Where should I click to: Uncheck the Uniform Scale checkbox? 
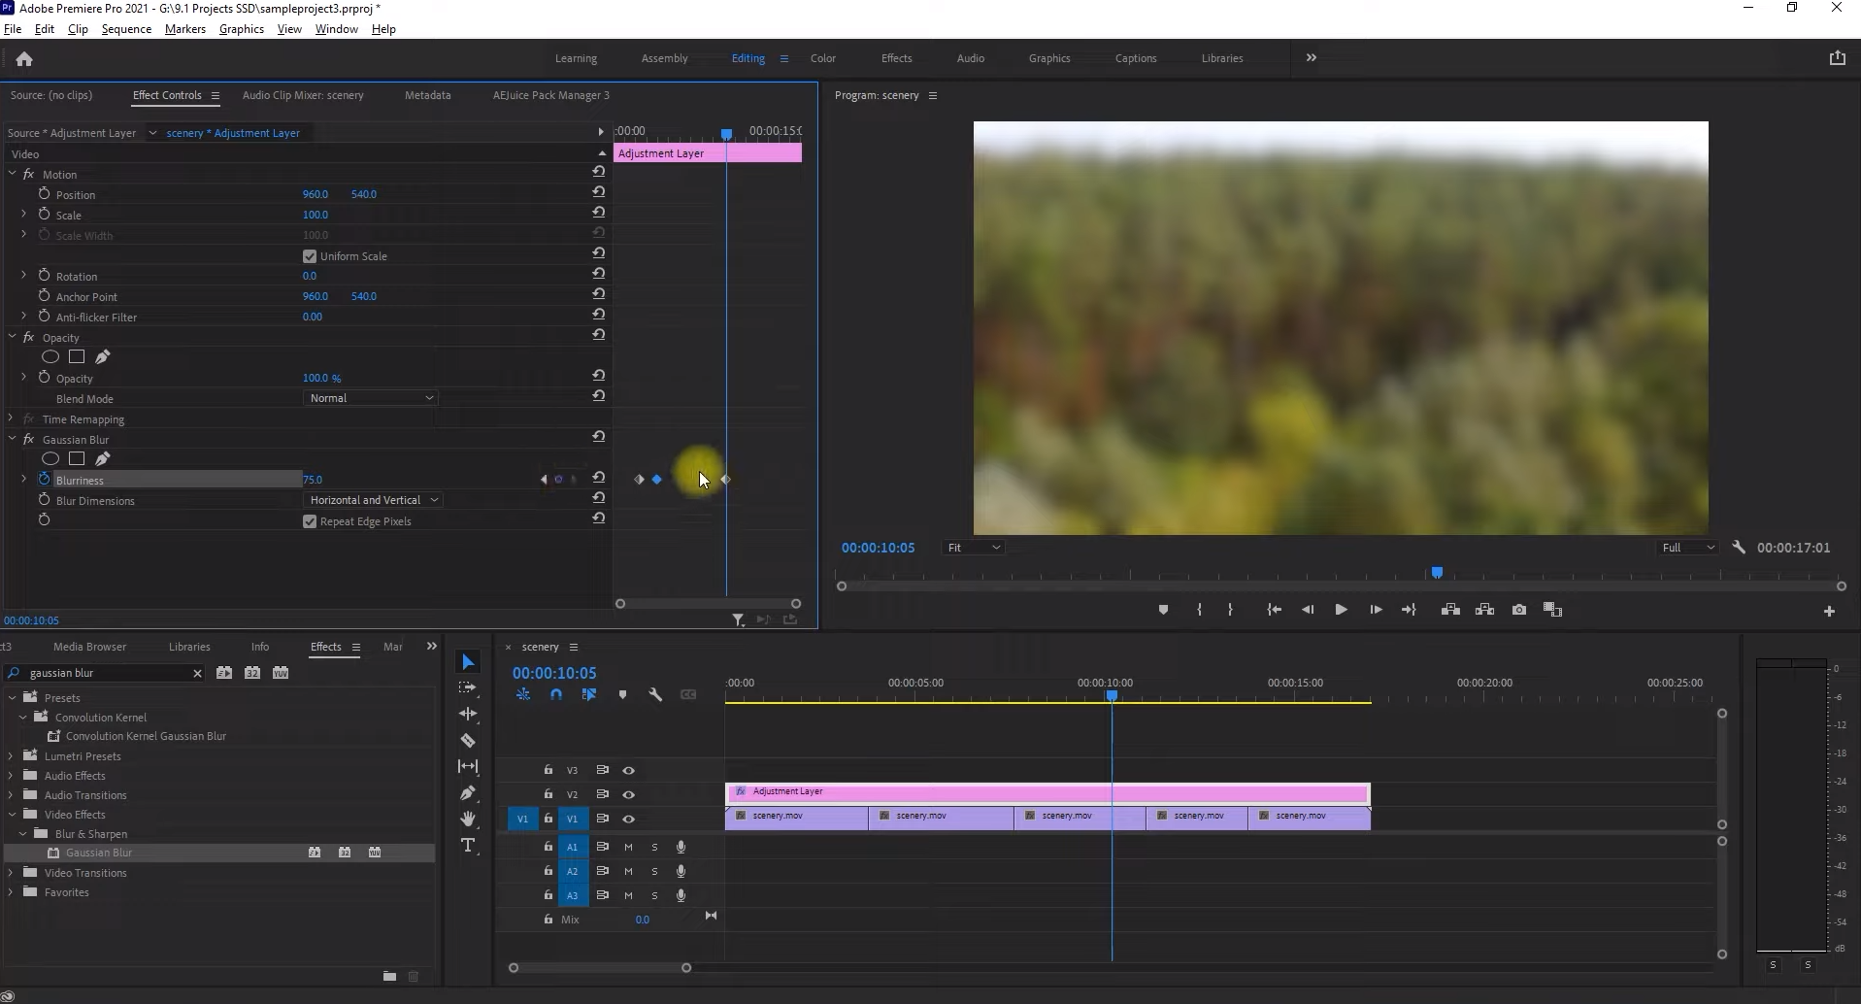coord(310,256)
